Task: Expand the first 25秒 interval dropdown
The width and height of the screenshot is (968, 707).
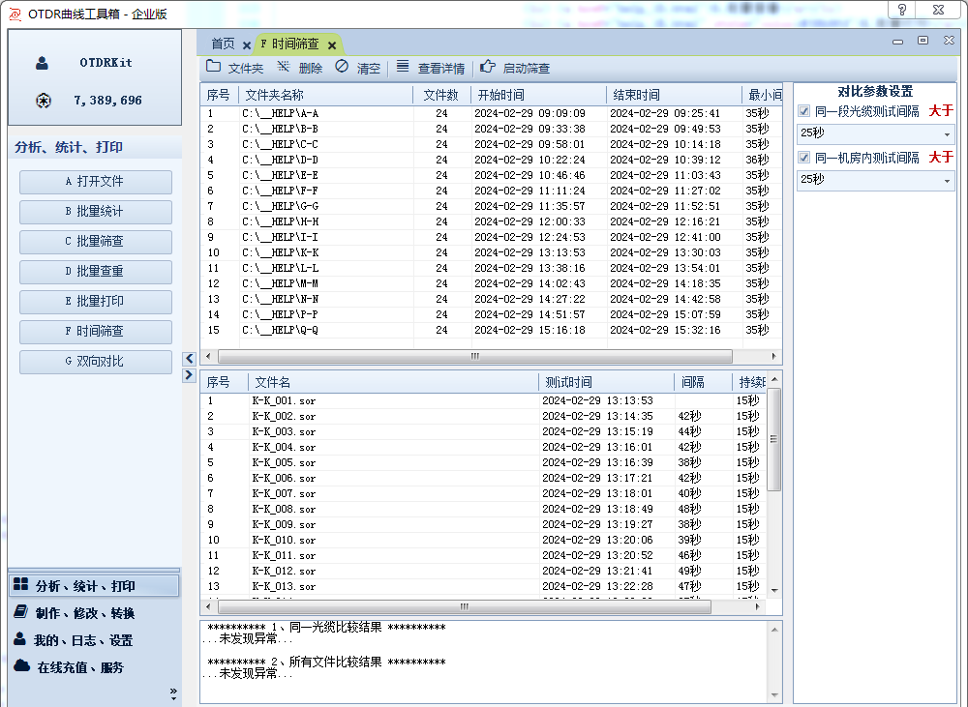Action: 947,134
